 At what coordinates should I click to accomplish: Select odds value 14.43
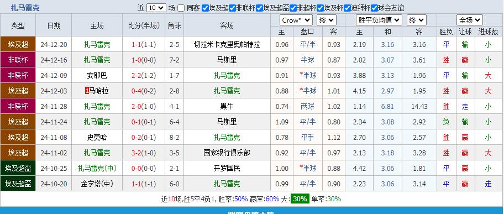click(x=419, y=106)
